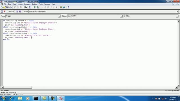Open the Help menu
This screenshot has width=180, height=101.
click(x=54, y=4)
